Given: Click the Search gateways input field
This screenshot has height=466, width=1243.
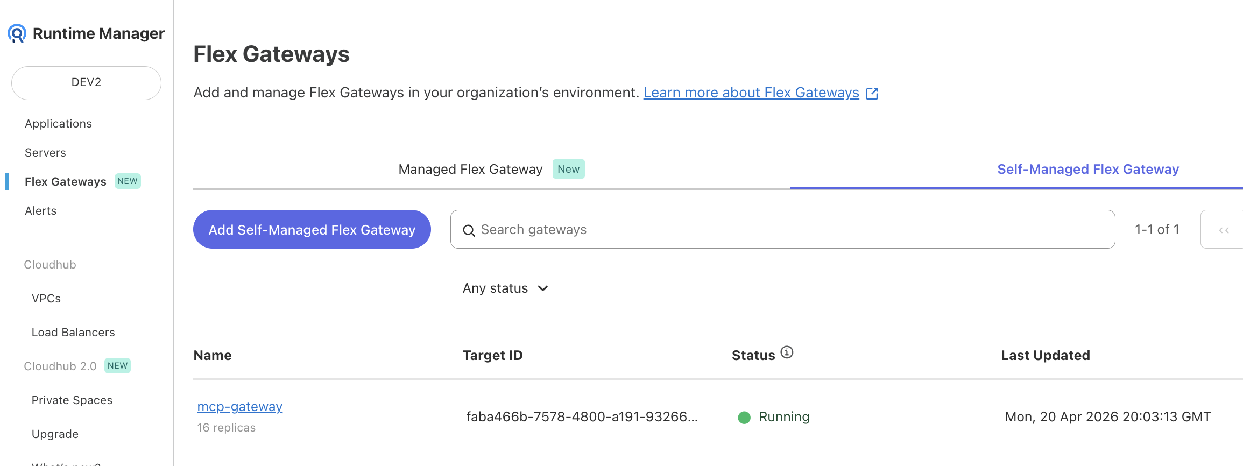Looking at the screenshot, I should pyautogui.click(x=782, y=229).
